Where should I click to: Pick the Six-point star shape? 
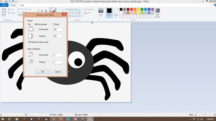[70, 16]
